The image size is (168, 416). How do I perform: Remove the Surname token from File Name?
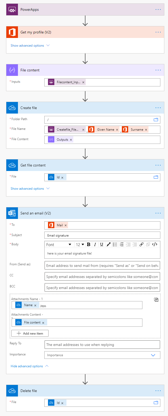(x=146, y=130)
